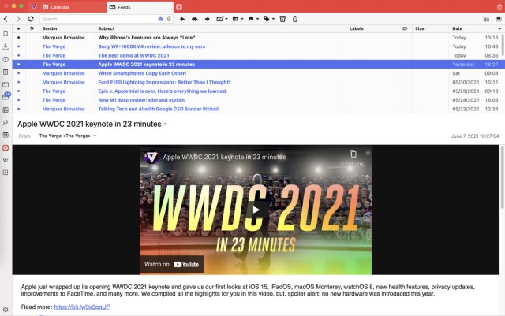Click the Forward message arrow icon

tap(207, 19)
